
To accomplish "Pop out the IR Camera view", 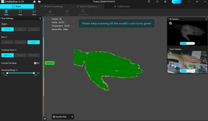I will click(170, 23).
